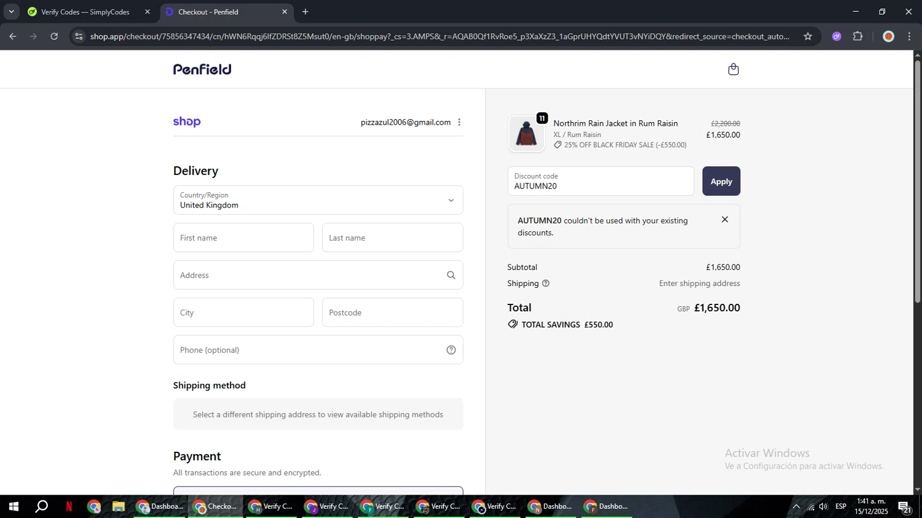Go forward in browser history
The height and width of the screenshot is (518, 922).
tap(33, 36)
